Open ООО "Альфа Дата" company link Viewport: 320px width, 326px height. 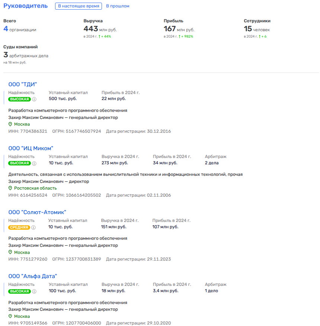[33, 276]
